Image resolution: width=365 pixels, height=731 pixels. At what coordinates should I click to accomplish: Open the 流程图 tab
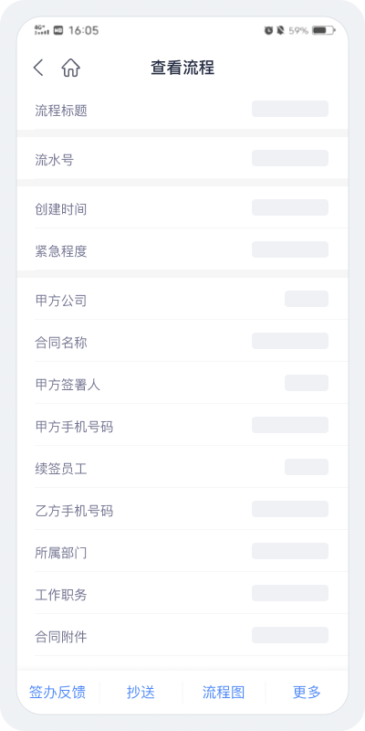coord(224,693)
